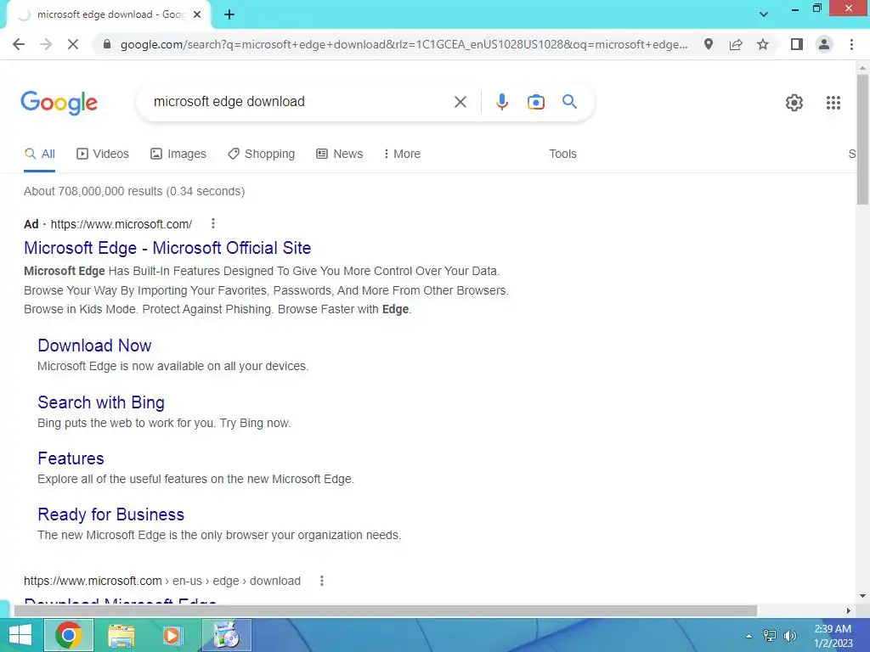Search by image with the camera icon

535,102
